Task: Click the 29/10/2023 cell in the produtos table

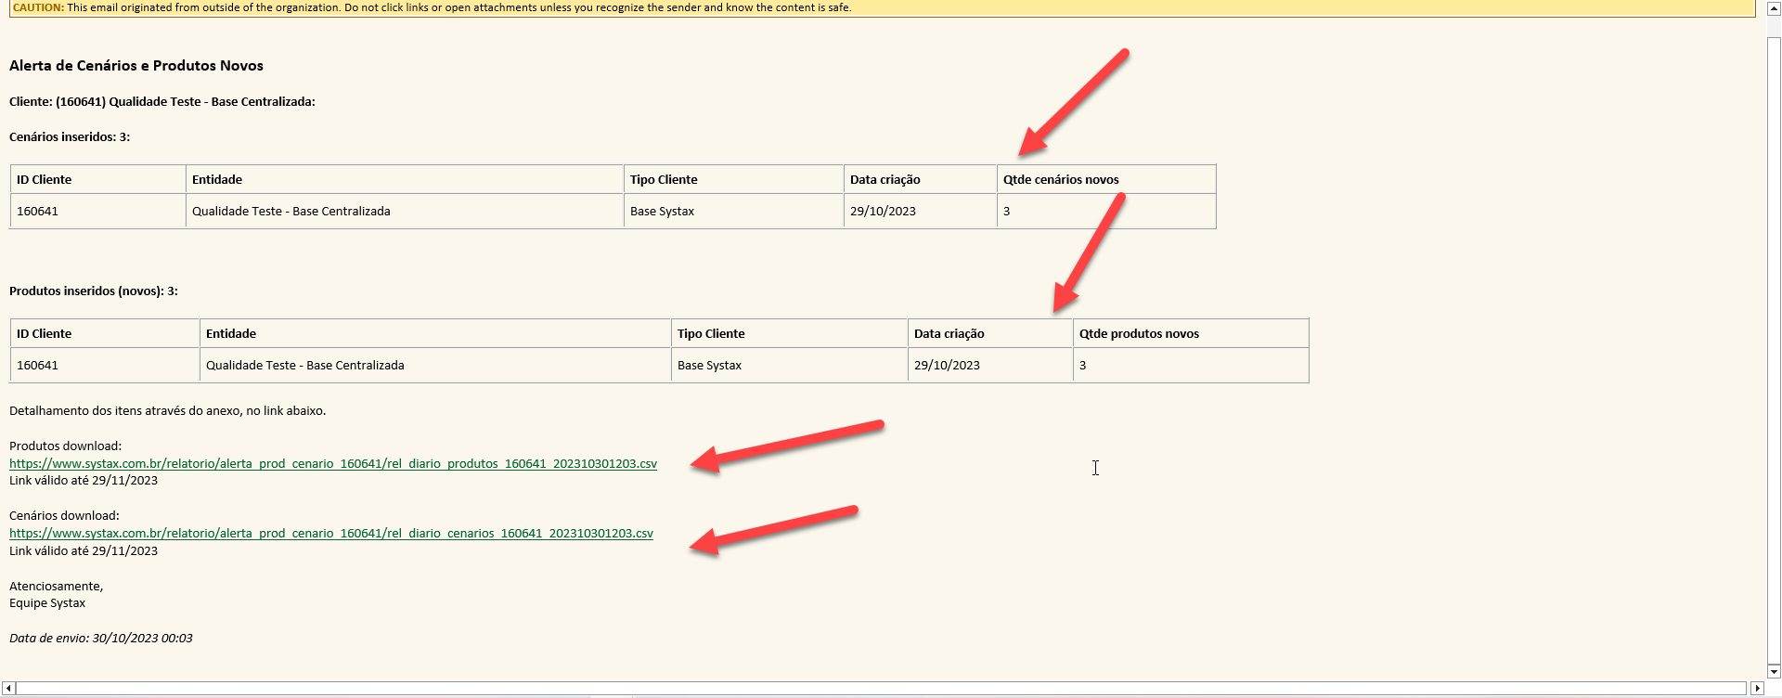Action: [947, 365]
